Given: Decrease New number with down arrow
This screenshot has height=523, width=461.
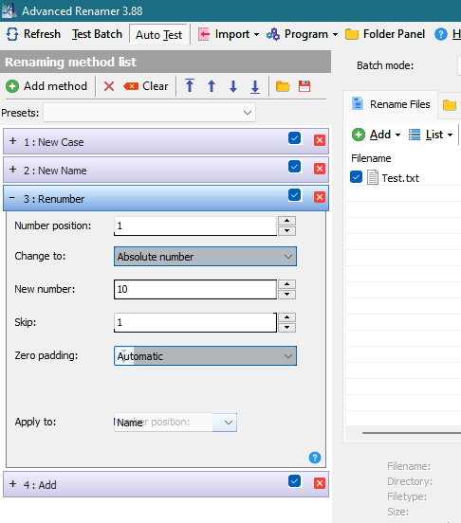Looking at the screenshot, I should coord(286,294).
